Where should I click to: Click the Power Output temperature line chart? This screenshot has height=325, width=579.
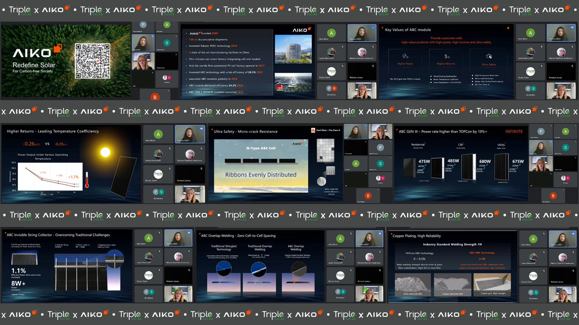pyautogui.click(x=51, y=176)
